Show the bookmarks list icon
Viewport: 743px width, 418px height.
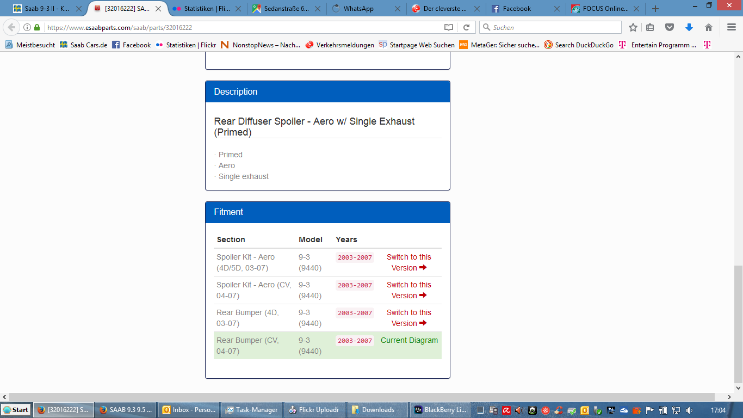click(x=651, y=27)
